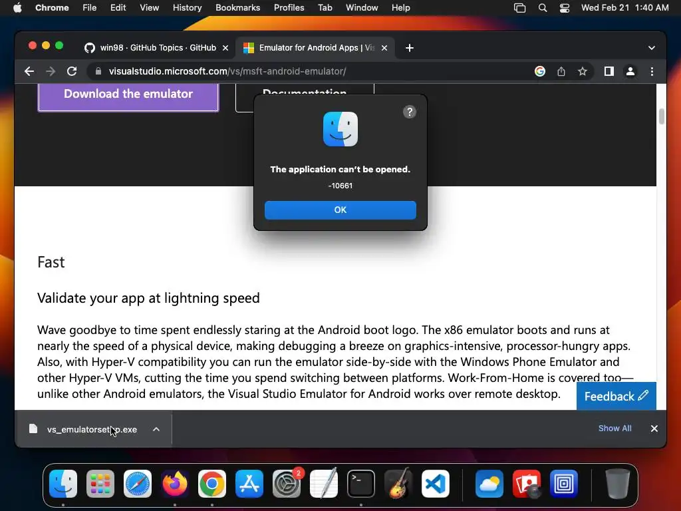Open Photo Booth from the Dock
Screen dimensions: 681x511
[x=527, y=484]
